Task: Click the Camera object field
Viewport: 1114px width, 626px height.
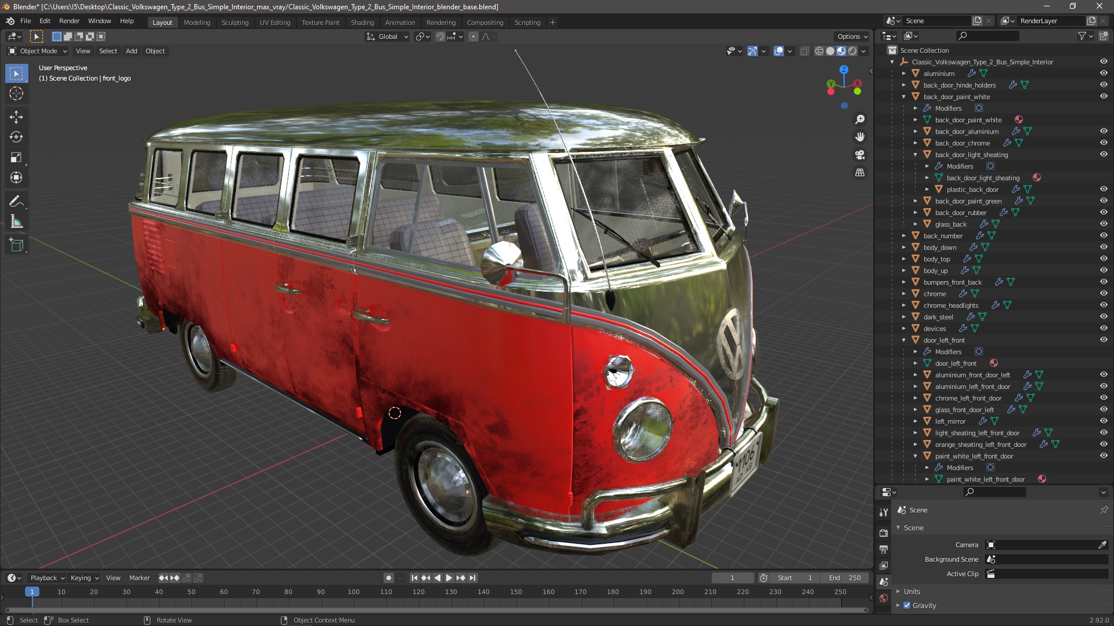Action: click(1047, 545)
